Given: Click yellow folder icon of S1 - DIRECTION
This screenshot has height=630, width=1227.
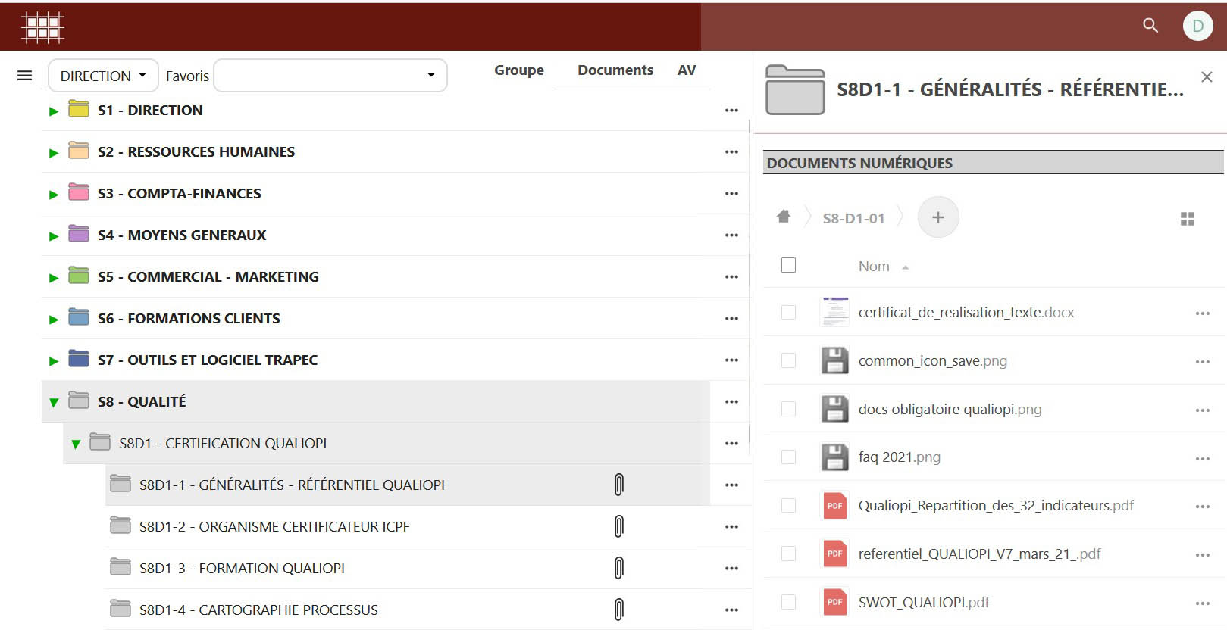Looking at the screenshot, I should [x=79, y=109].
